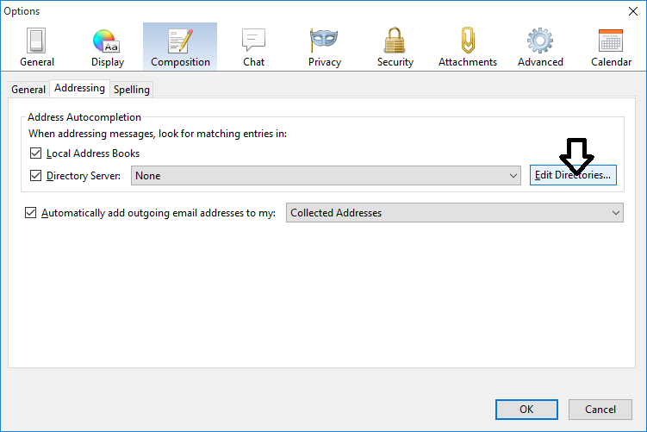Viewport: 647px width, 432px height.
Task: Select the Addressing sub-tab
Action: pos(79,89)
